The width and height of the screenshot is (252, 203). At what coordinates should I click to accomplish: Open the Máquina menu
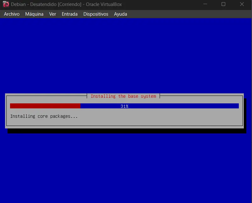[34, 14]
